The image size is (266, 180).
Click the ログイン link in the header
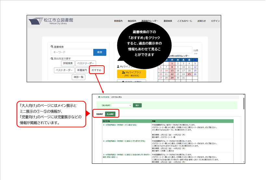215,21
